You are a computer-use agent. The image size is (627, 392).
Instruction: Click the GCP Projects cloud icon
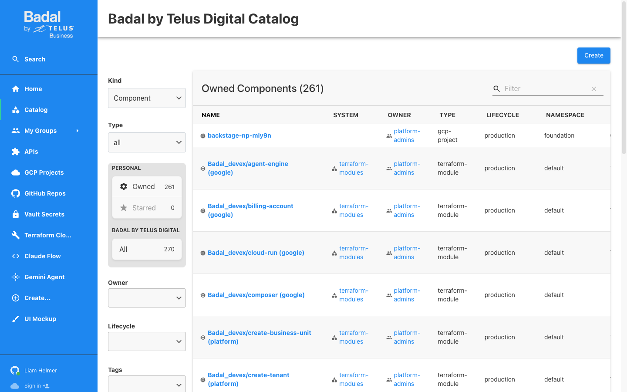tap(16, 172)
